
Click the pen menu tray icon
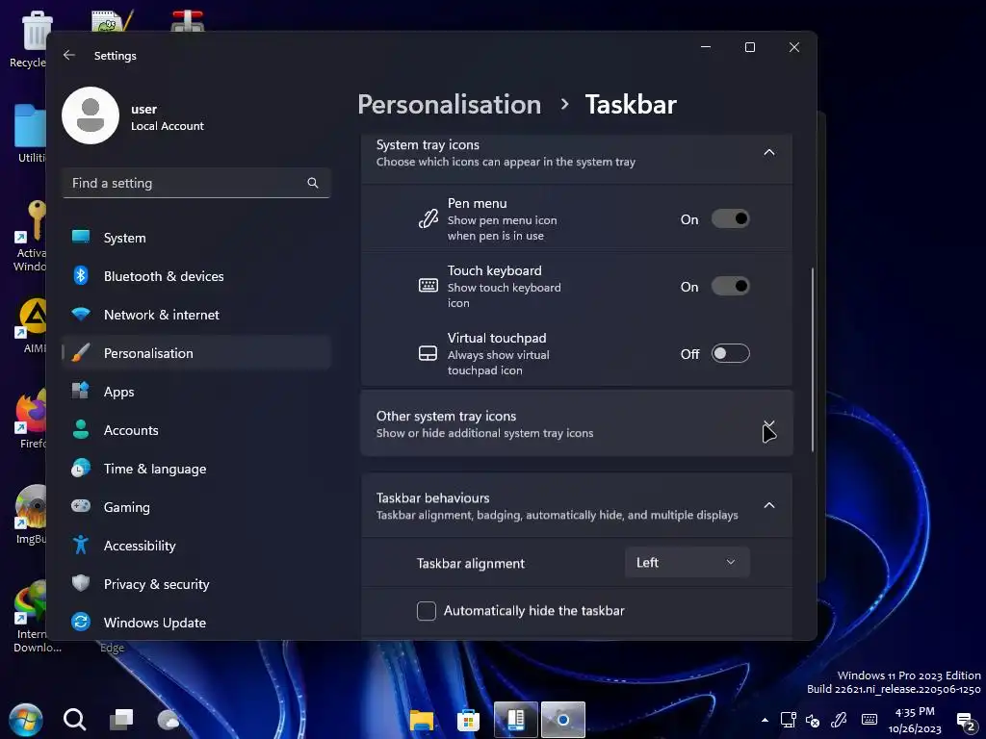coord(839,720)
